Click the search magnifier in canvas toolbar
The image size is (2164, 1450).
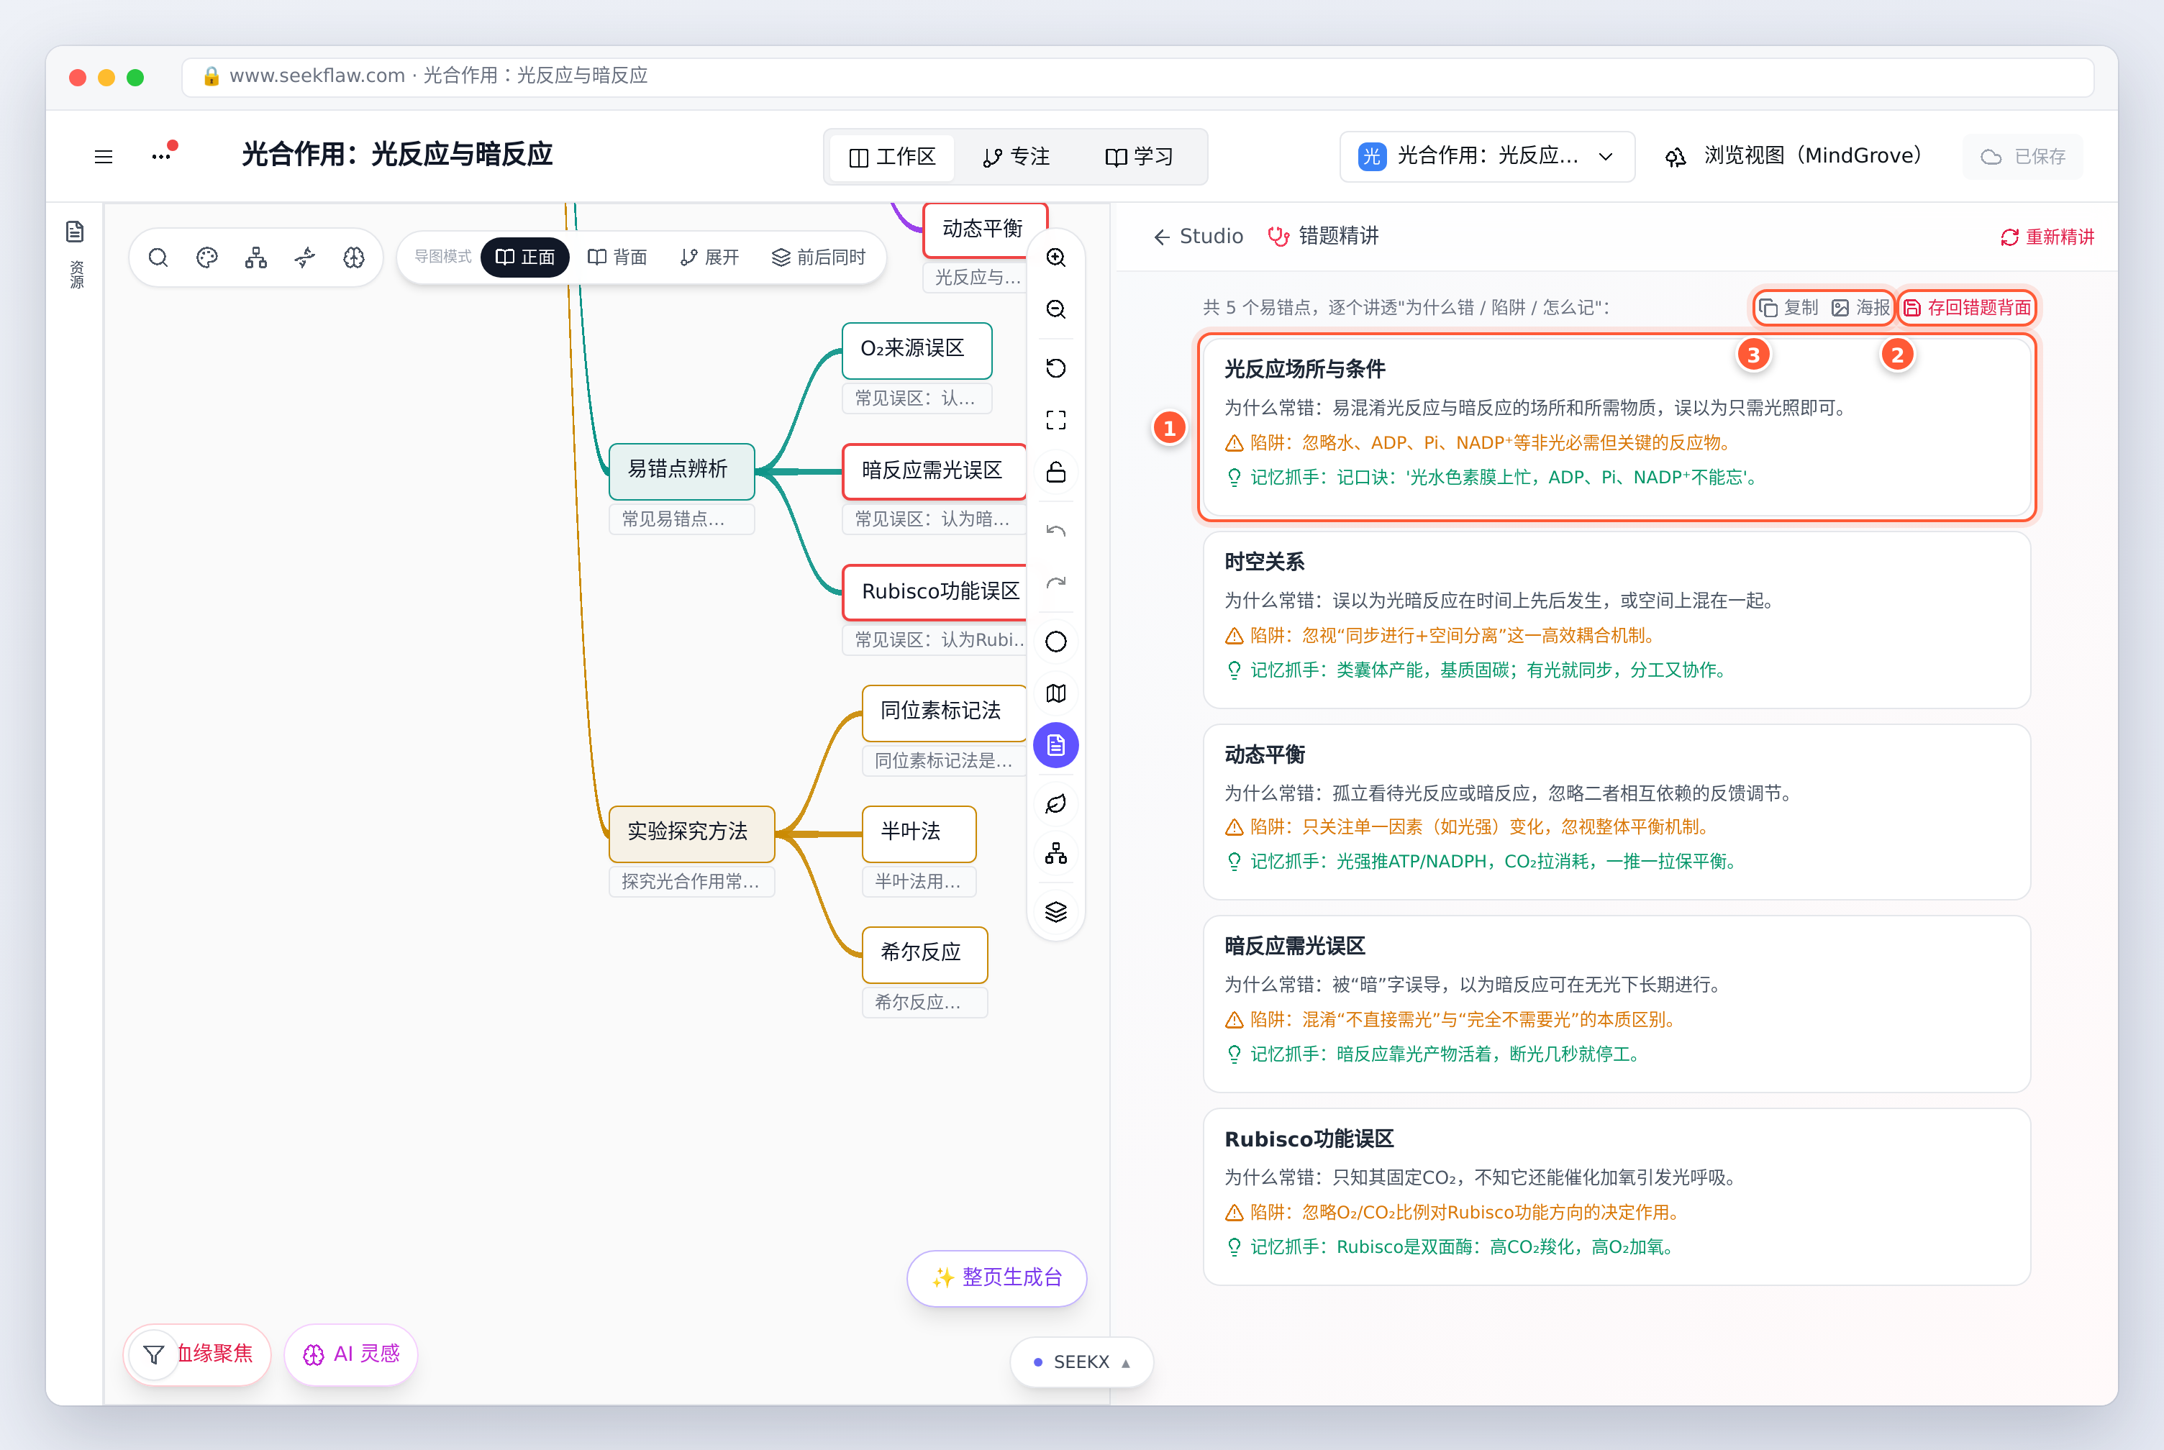pos(158,257)
